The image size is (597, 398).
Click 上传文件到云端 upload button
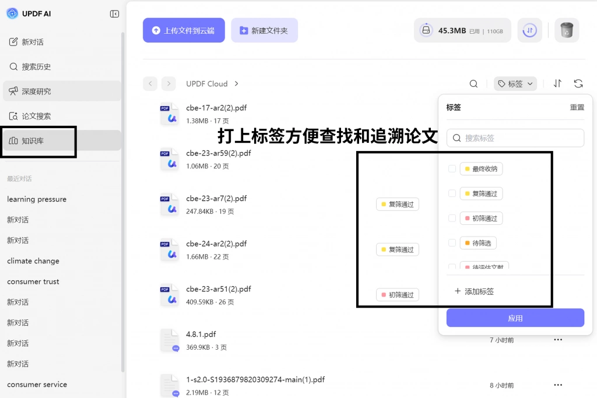point(184,30)
